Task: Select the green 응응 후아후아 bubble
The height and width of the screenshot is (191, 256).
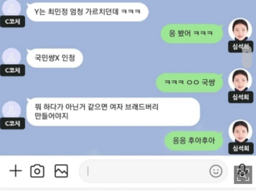Action: pos(194,141)
